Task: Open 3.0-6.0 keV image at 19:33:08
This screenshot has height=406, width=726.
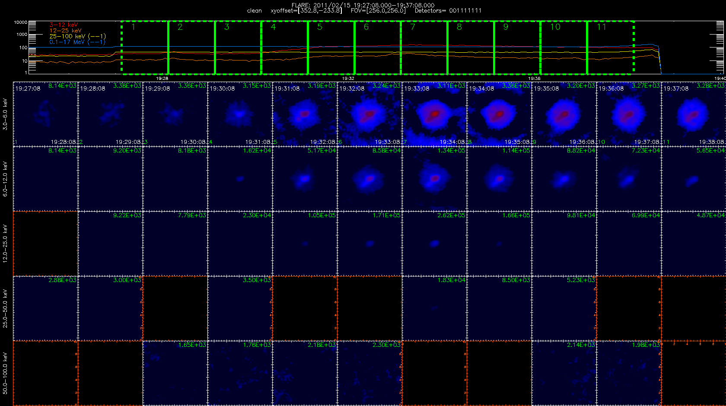Action: (x=434, y=114)
